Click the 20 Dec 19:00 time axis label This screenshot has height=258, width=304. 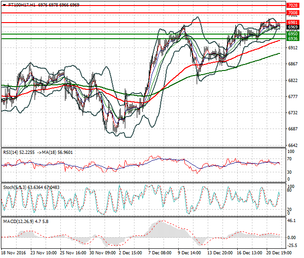coord(279,253)
